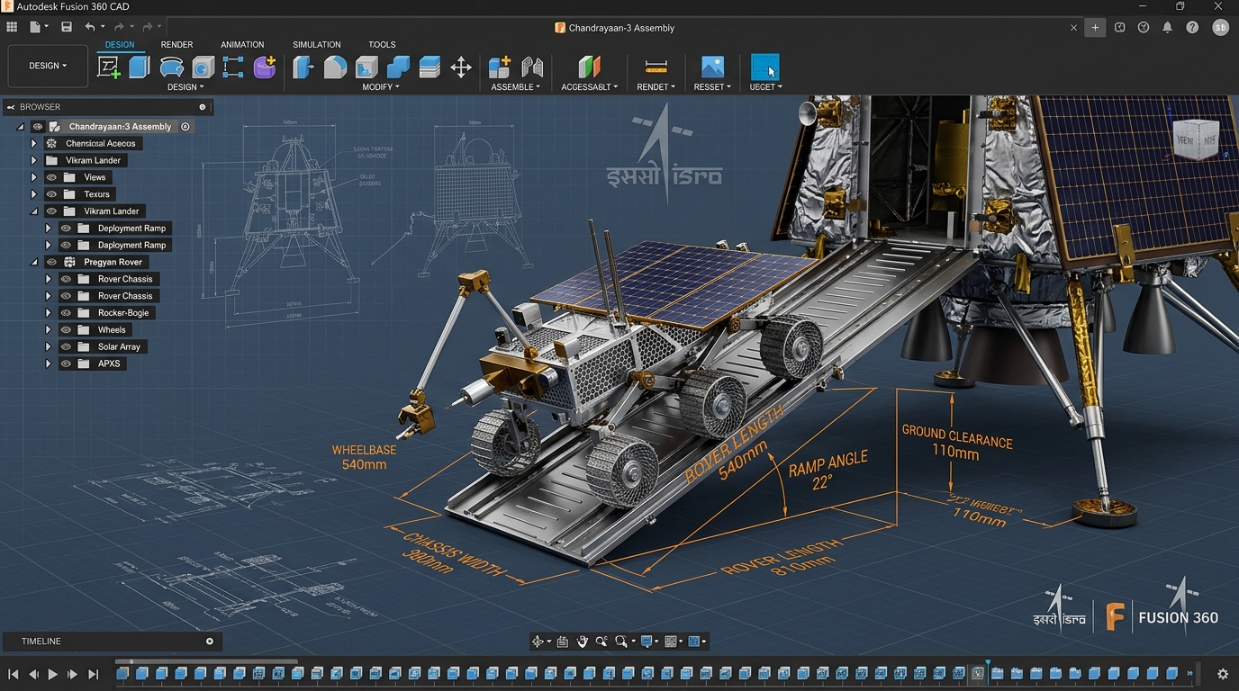Open the help question mark icon

click(x=1191, y=27)
